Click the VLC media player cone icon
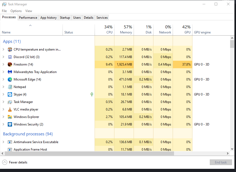The height and width of the screenshot is (172, 236). click(10, 109)
